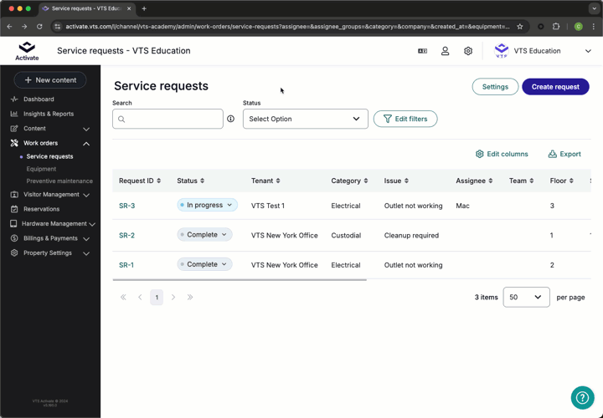Open request SR-1
This screenshot has width=603, height=418.
pos(126,265)
